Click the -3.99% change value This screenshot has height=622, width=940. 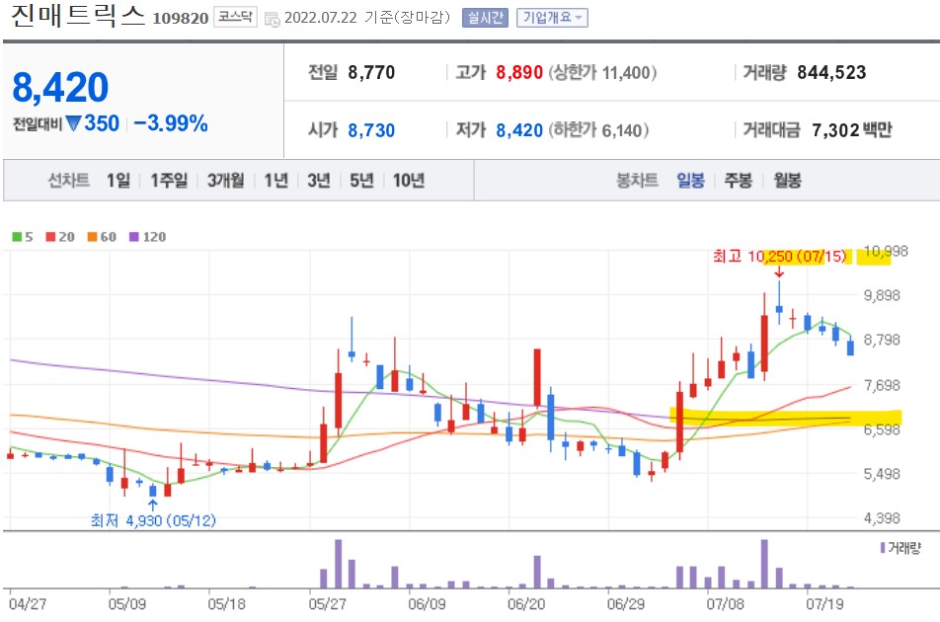pyautogui.click(x=171, y=123)
